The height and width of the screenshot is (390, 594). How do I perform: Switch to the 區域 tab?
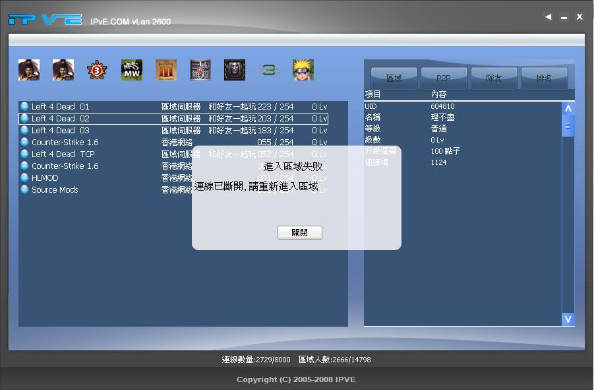(x=394, y=78)
